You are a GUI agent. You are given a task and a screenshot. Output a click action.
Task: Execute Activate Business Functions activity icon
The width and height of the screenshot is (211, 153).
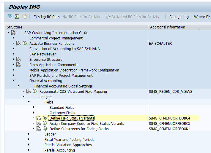pos(25,43)
